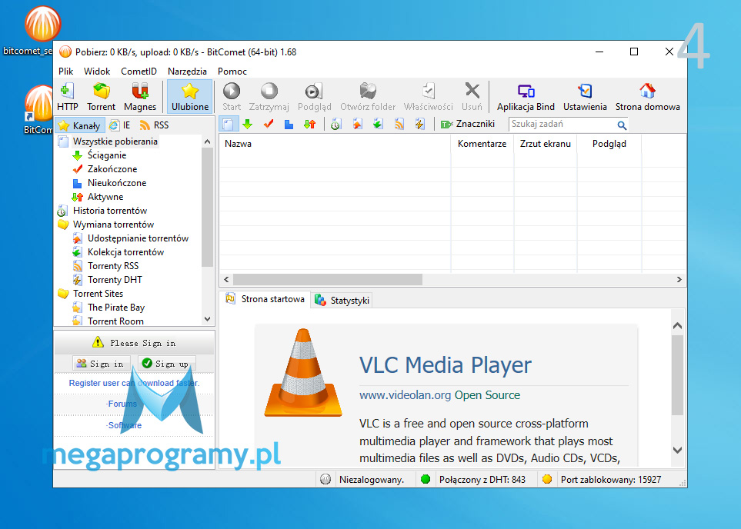Open Aplikacja Bind from the toolbar
Screen dimensions: 741x529
tap(526, 97)
